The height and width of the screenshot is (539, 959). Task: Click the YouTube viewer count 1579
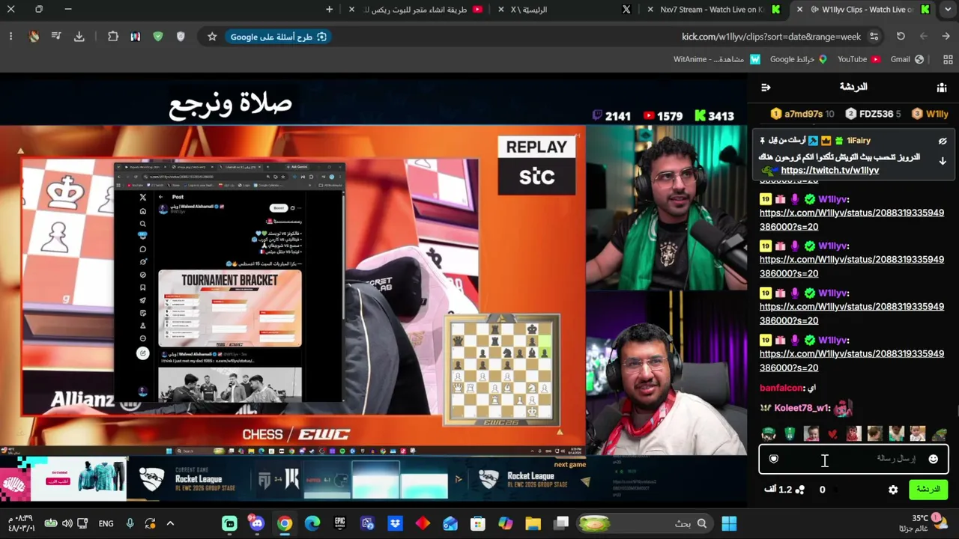tap(662, 116)
